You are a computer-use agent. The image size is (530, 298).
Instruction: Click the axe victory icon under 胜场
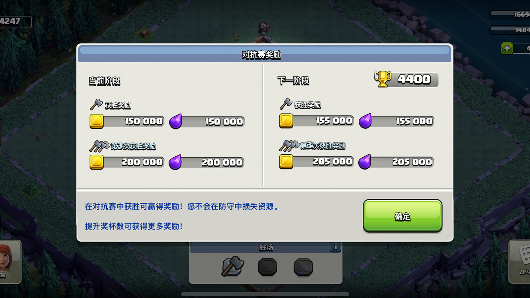(233, 266)
